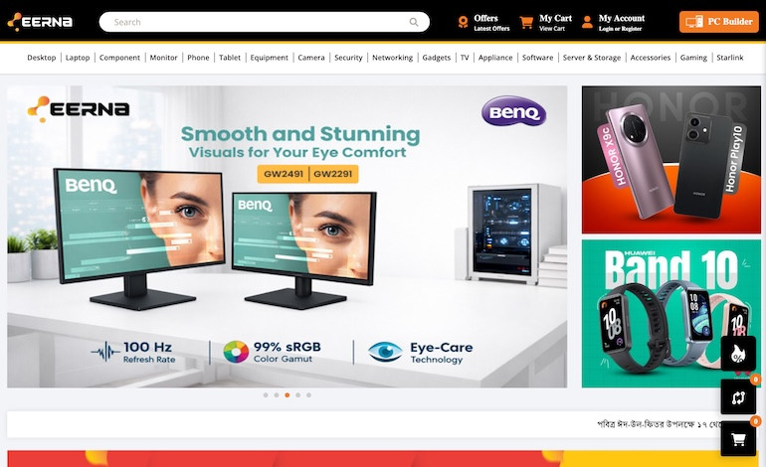Click the search magnifier icon

[x=414, y=22]
